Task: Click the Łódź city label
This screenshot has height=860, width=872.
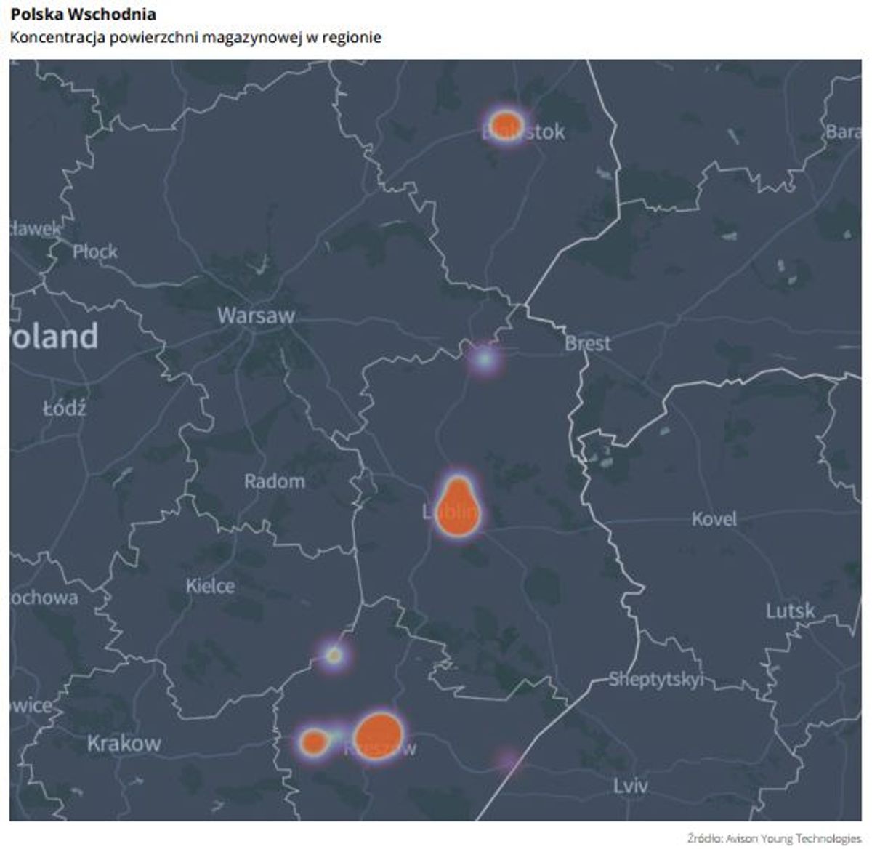Action: click(64, 408)
